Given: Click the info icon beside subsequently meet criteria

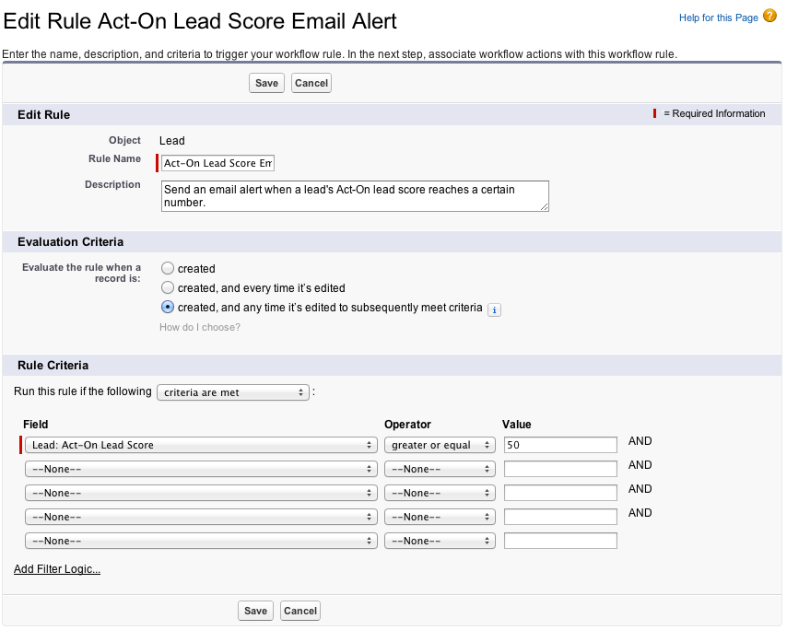Looking at the screenshot, I should click(x=494, y=310).
